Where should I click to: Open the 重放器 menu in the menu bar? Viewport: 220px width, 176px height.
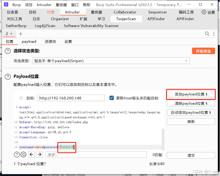[x=61, y=5]
